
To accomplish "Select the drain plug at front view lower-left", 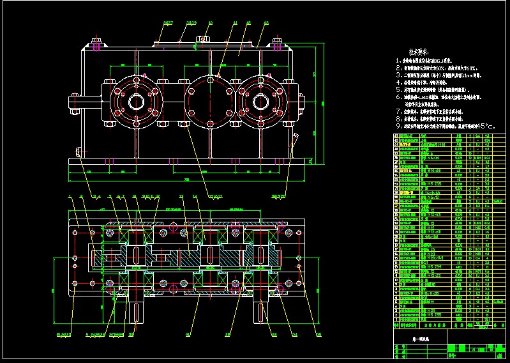I will tap(79, 151).
